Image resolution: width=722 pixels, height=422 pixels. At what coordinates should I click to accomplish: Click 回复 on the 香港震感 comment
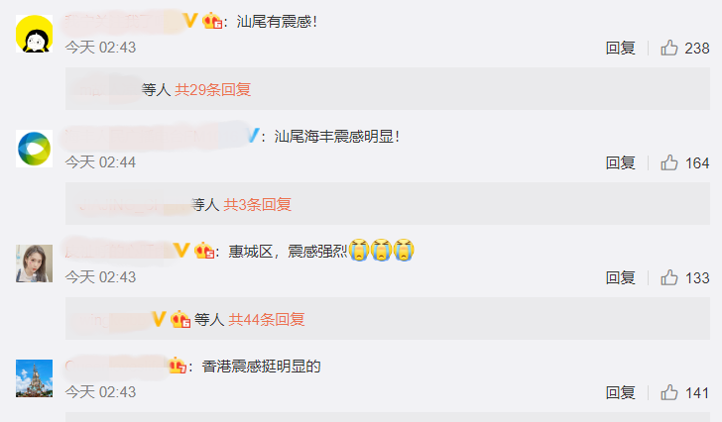620,392
